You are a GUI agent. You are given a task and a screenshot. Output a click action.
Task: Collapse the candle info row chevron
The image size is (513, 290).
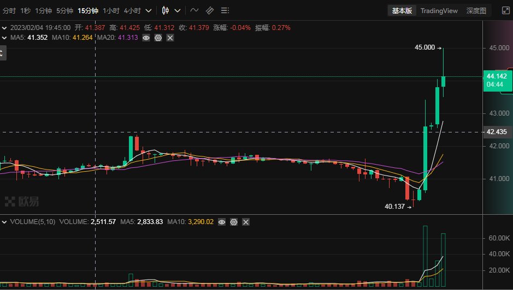tap(4, 28)
